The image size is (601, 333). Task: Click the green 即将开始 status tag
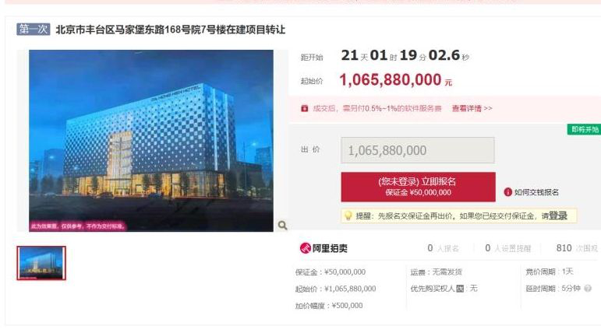point(584,129)
